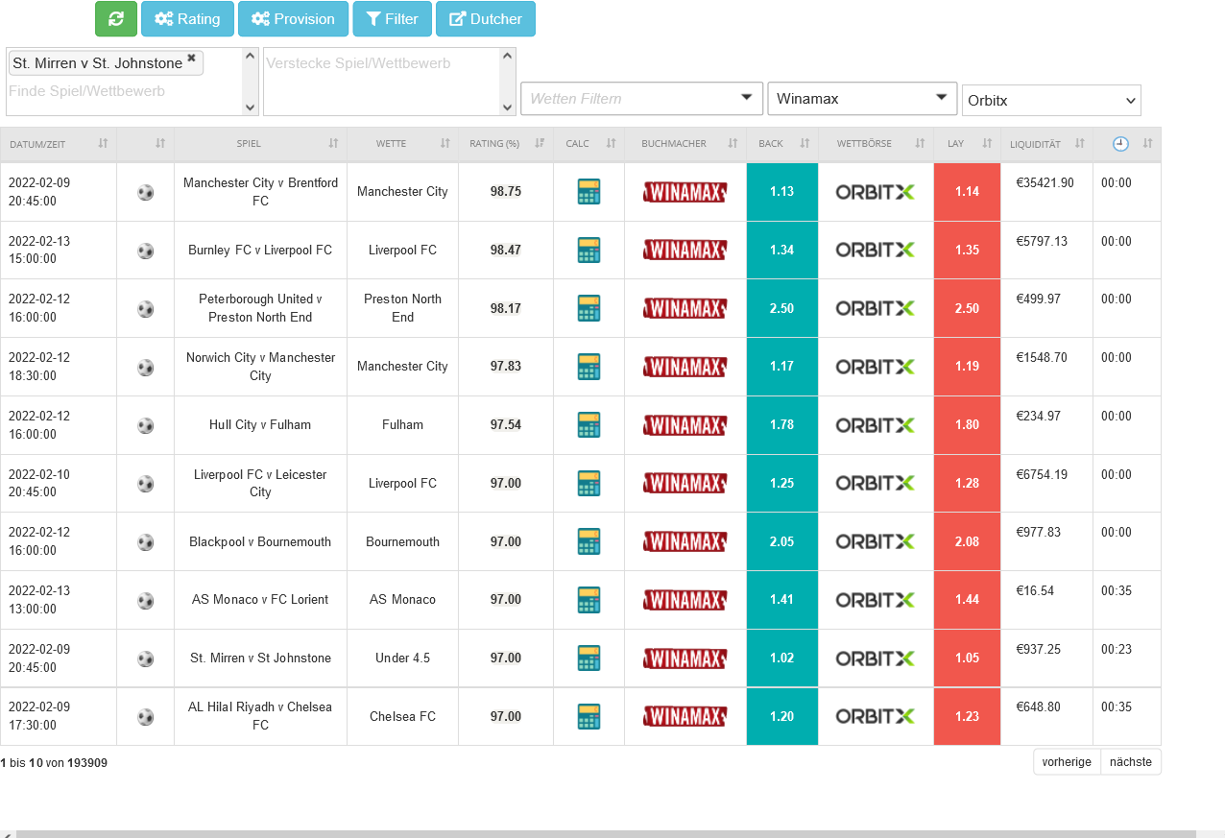Screen dimensions: 1225x838
Task: Open calculator for St. Mirren v St Johnstone
Action: [x=588, y=658]
